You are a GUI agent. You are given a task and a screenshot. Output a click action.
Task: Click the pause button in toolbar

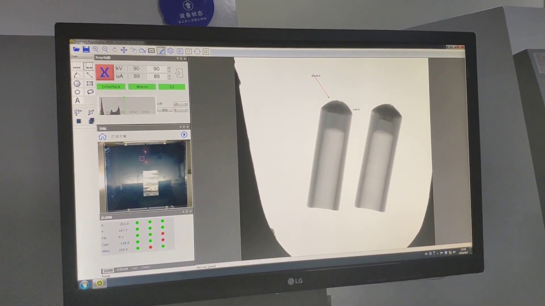click(189, 51)
